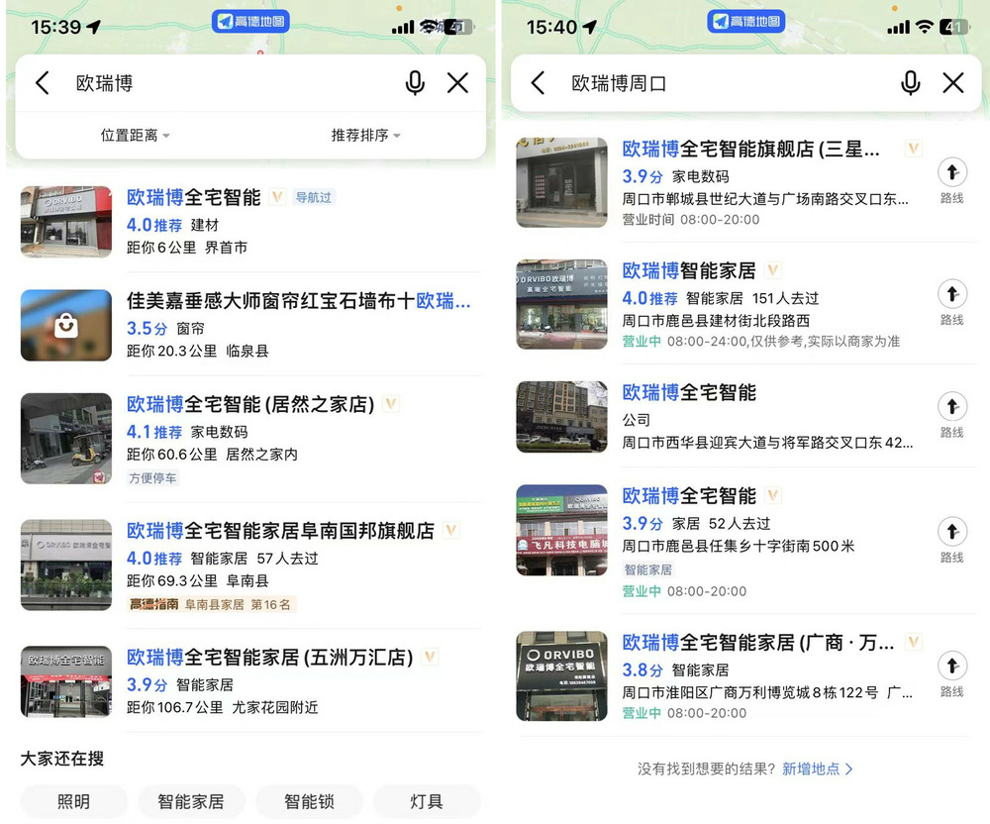Image resolution: width=990 pixels, height=824 pixels.
Task: Open the thumbnail for 居然之家店 listing
Action: coord(66,438)
